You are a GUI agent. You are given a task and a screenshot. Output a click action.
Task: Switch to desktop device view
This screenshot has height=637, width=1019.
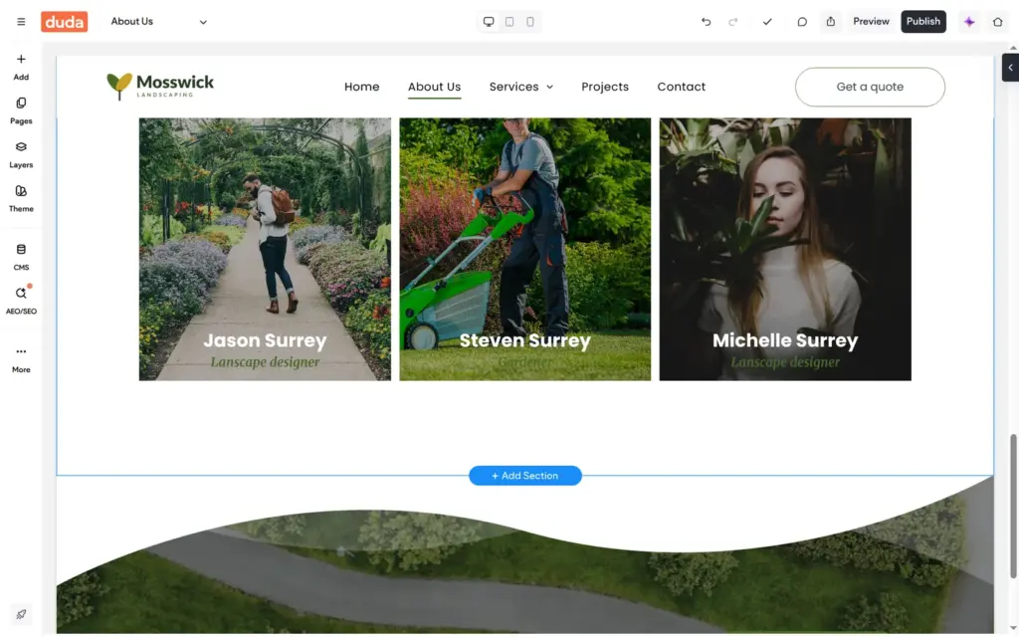pos(489,22)
